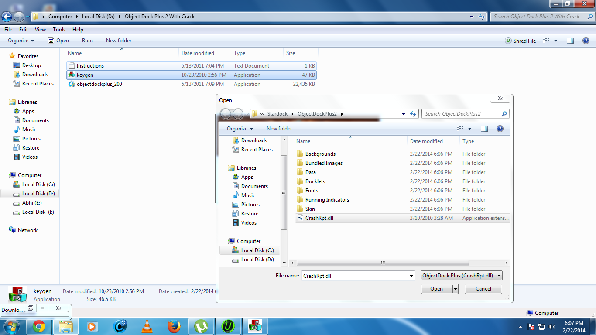Open the Running Indicators folder
This screenshot has width=596, height=335.
(x=327, y=200)
